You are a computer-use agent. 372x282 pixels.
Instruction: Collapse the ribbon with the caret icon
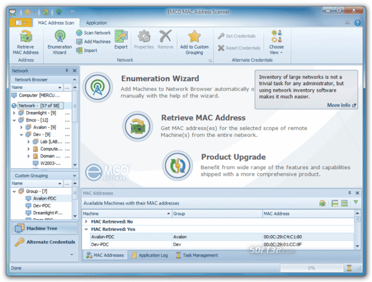click(x=347, y=23)
